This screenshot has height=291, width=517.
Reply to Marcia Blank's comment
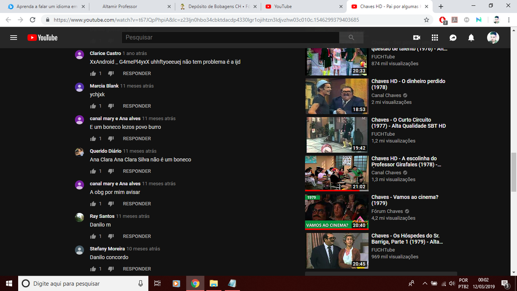pos(137,106)
